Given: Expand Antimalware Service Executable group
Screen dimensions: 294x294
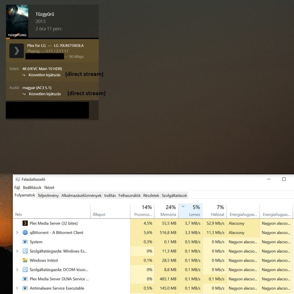Looking at the screenshot, I should 17,288.
